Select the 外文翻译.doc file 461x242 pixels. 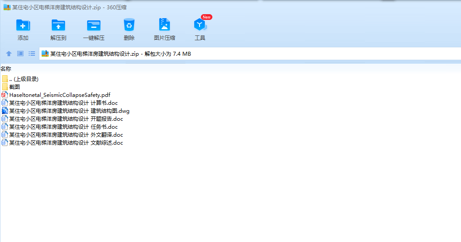(x=66, y=134)
